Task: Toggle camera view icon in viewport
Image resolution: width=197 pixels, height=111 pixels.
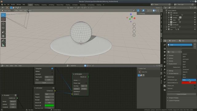Action: (134, 32)
